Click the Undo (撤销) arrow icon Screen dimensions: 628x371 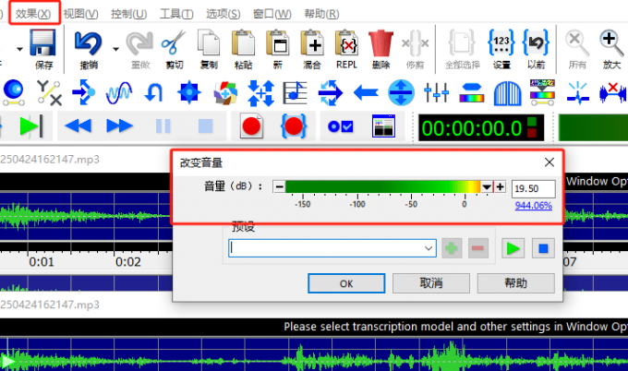(90, 43)
